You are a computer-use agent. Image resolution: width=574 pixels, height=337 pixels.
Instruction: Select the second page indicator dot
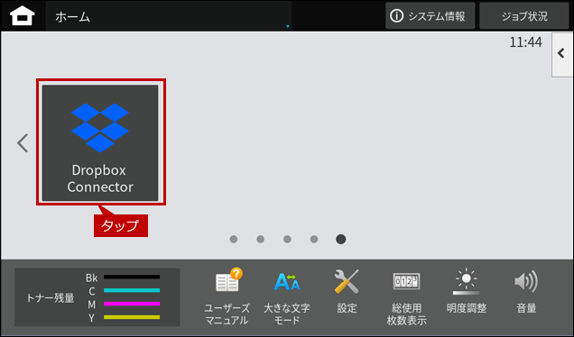tap(260, 239)
